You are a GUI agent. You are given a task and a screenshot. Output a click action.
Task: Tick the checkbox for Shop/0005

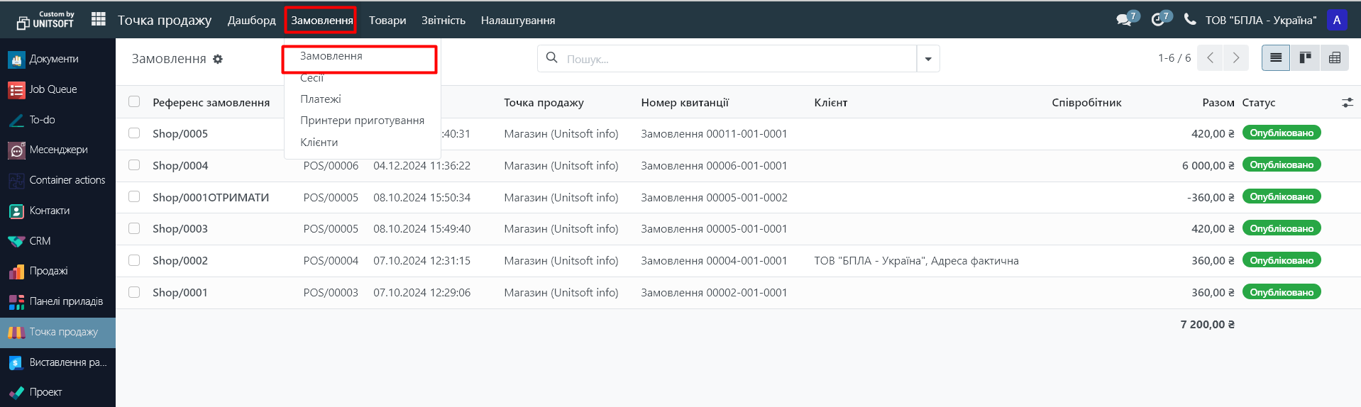click(x=134, y=133)
